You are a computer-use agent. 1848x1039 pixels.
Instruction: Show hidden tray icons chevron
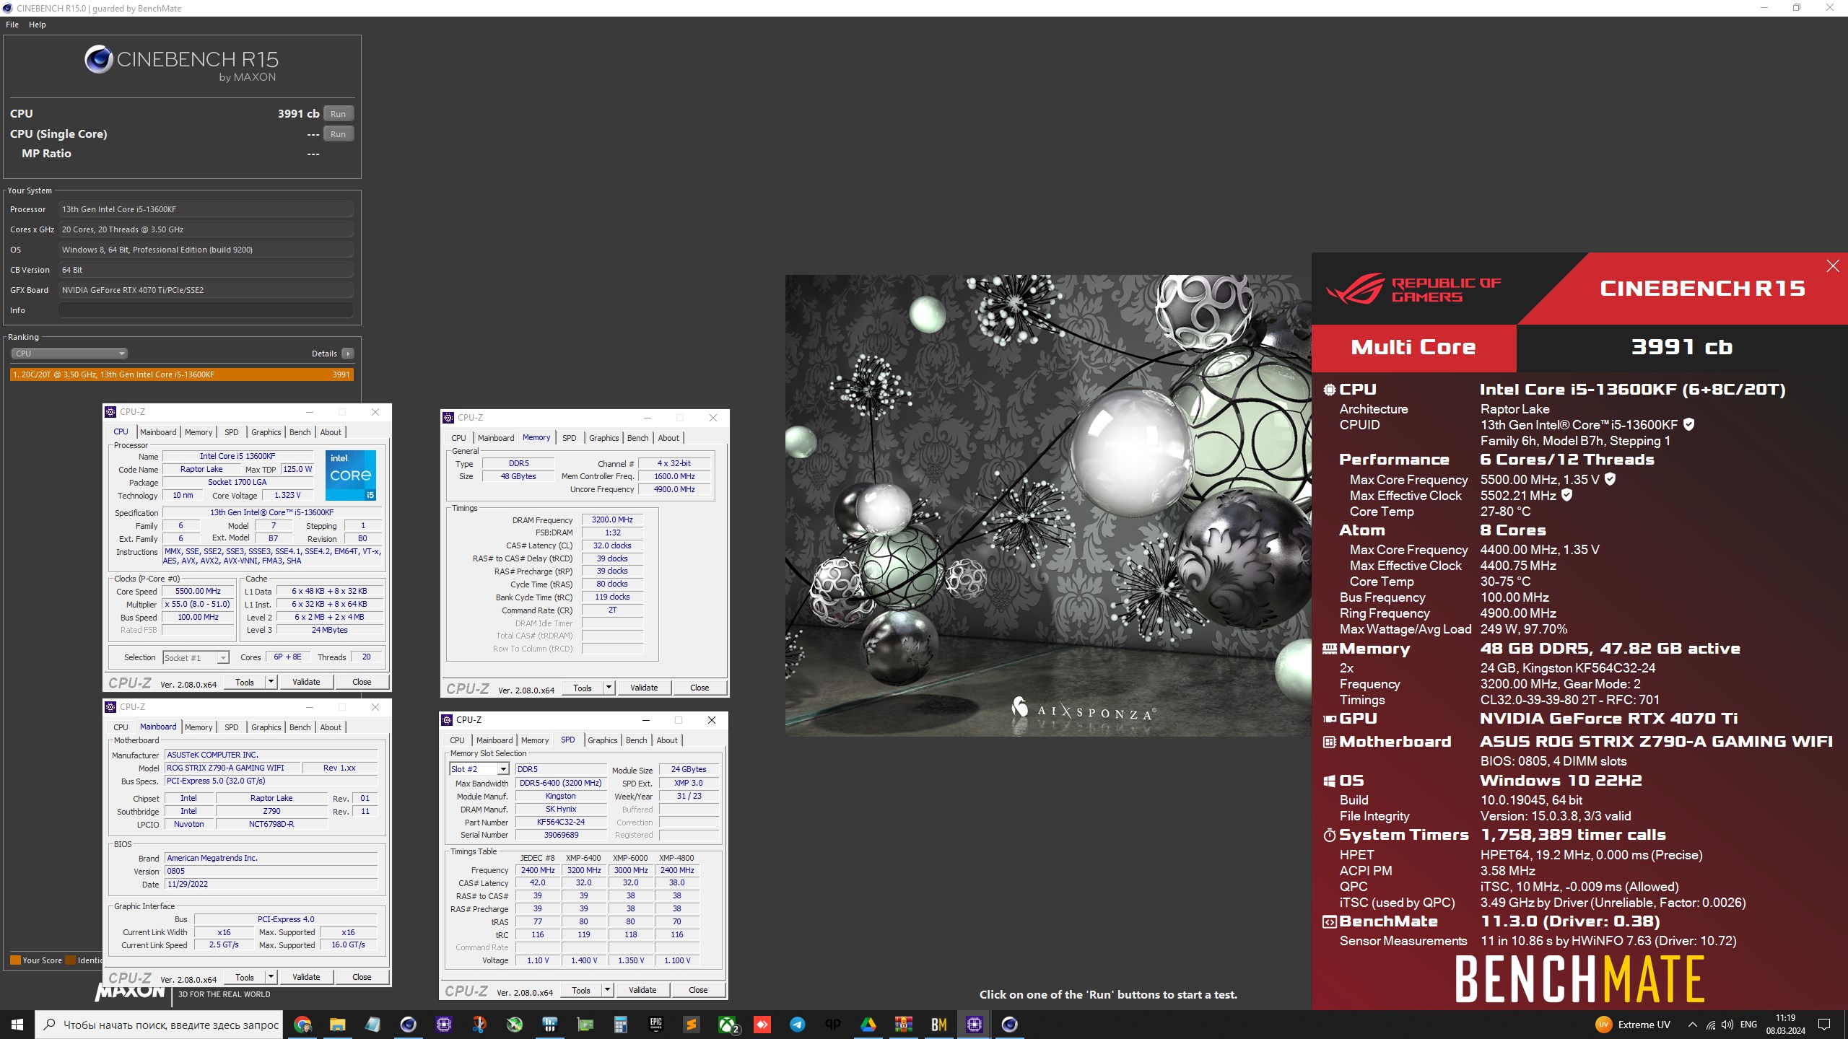1692,1025
